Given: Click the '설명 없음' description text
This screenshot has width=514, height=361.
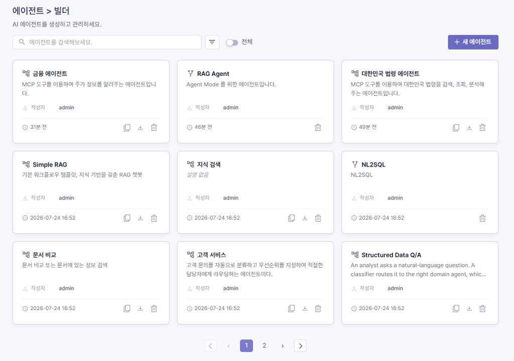Looking at the screenshot, I should (197, 174).
